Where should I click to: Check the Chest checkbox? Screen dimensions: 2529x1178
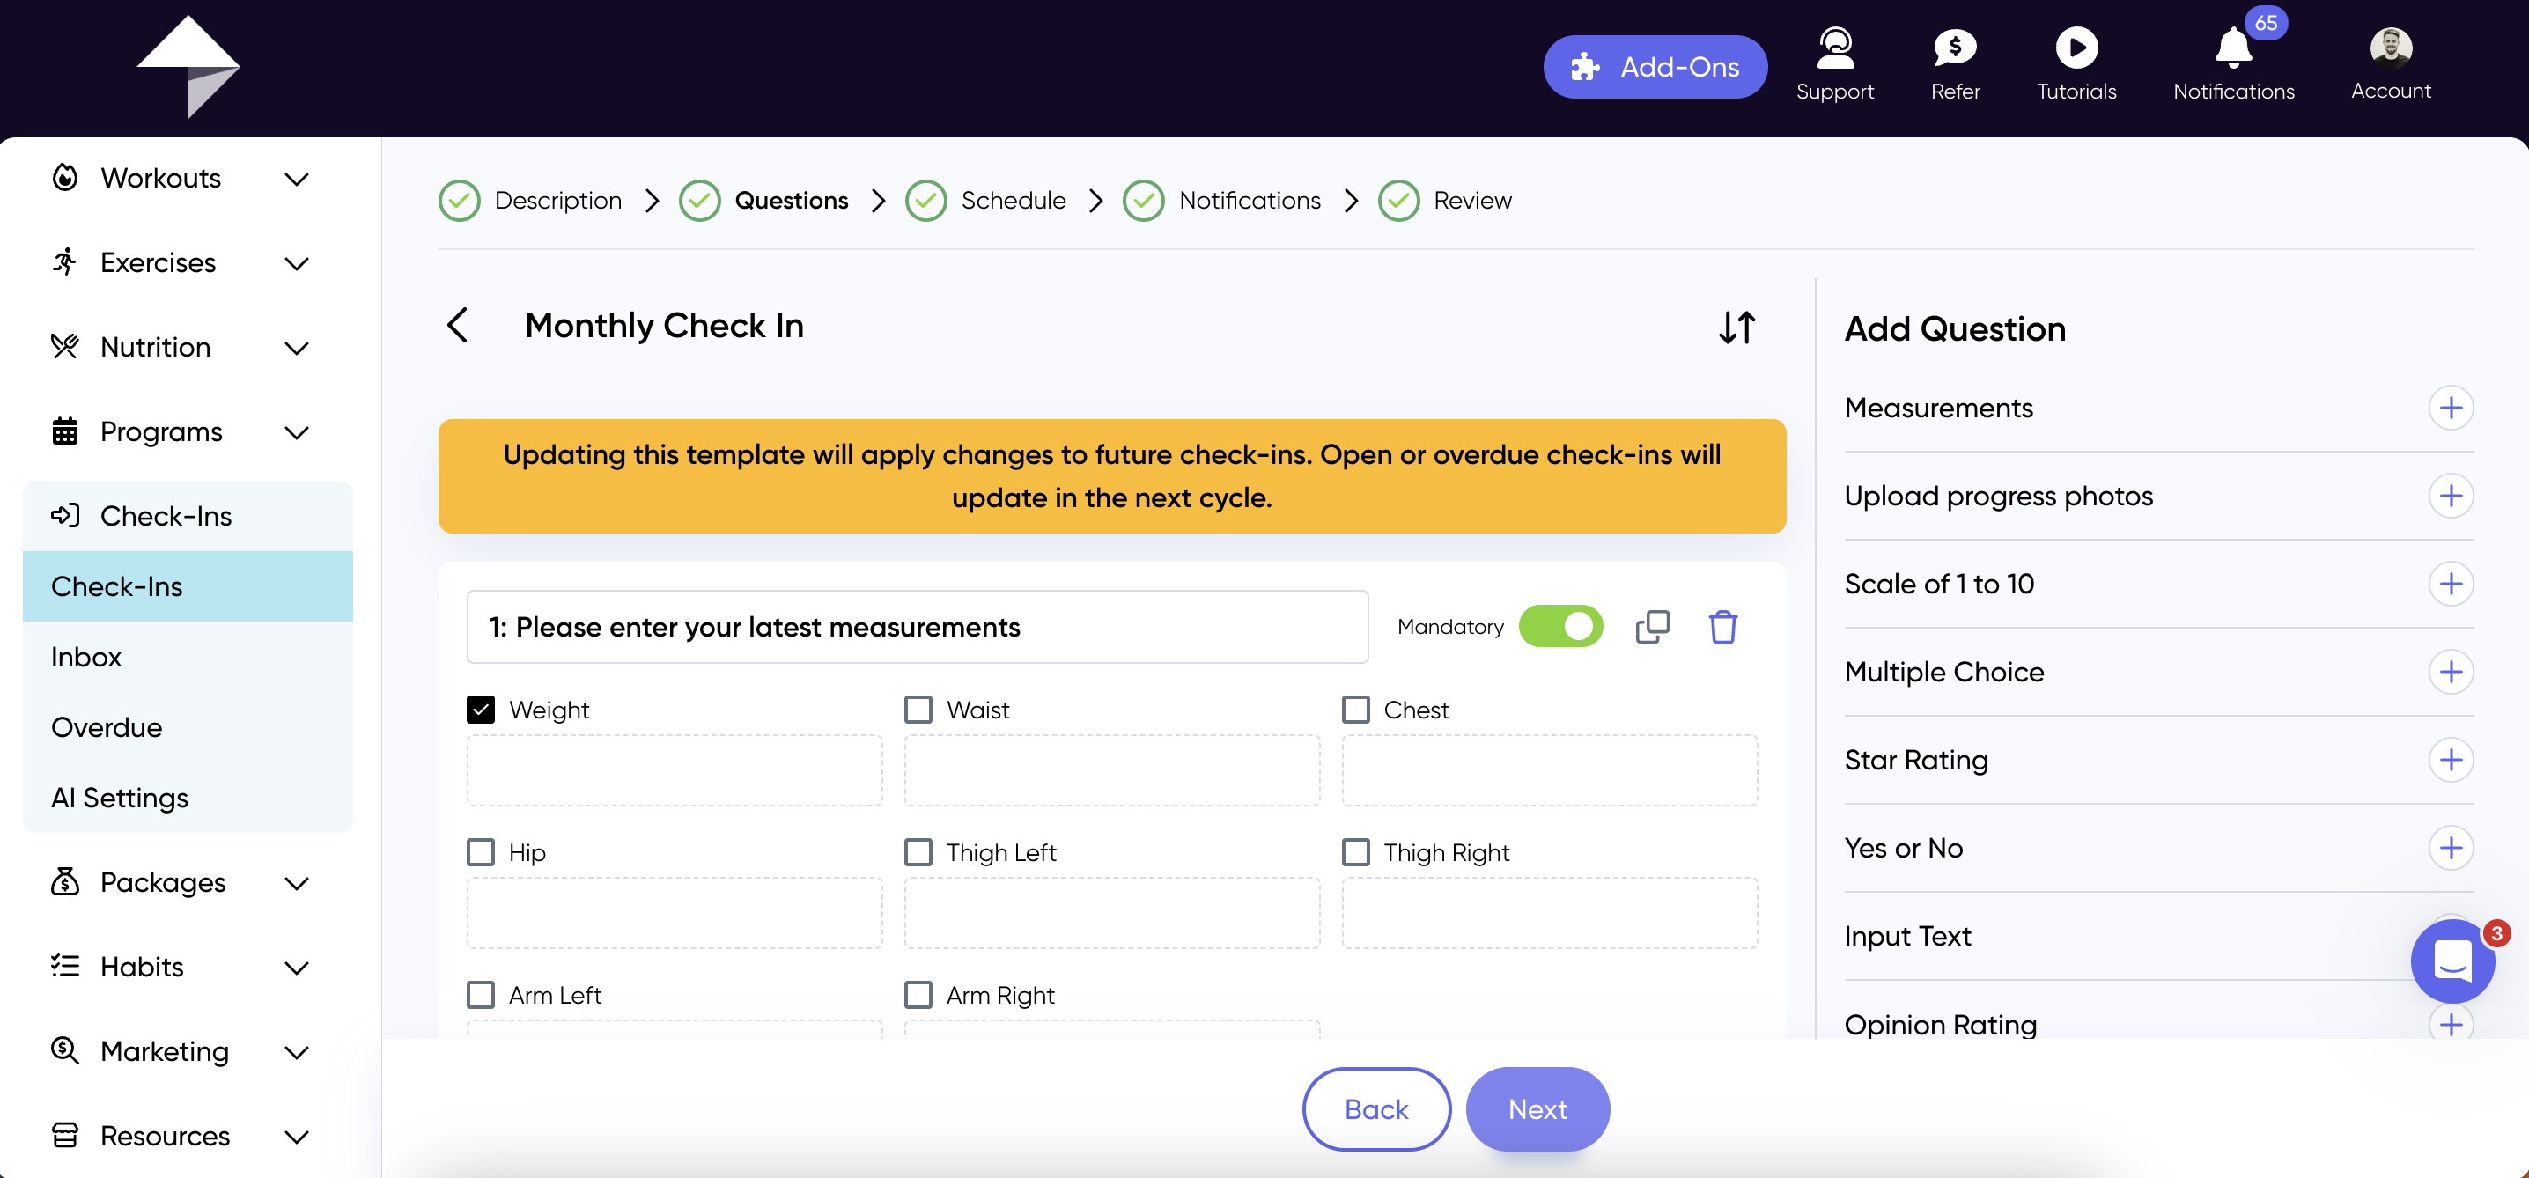click(x=1355, y=710)
